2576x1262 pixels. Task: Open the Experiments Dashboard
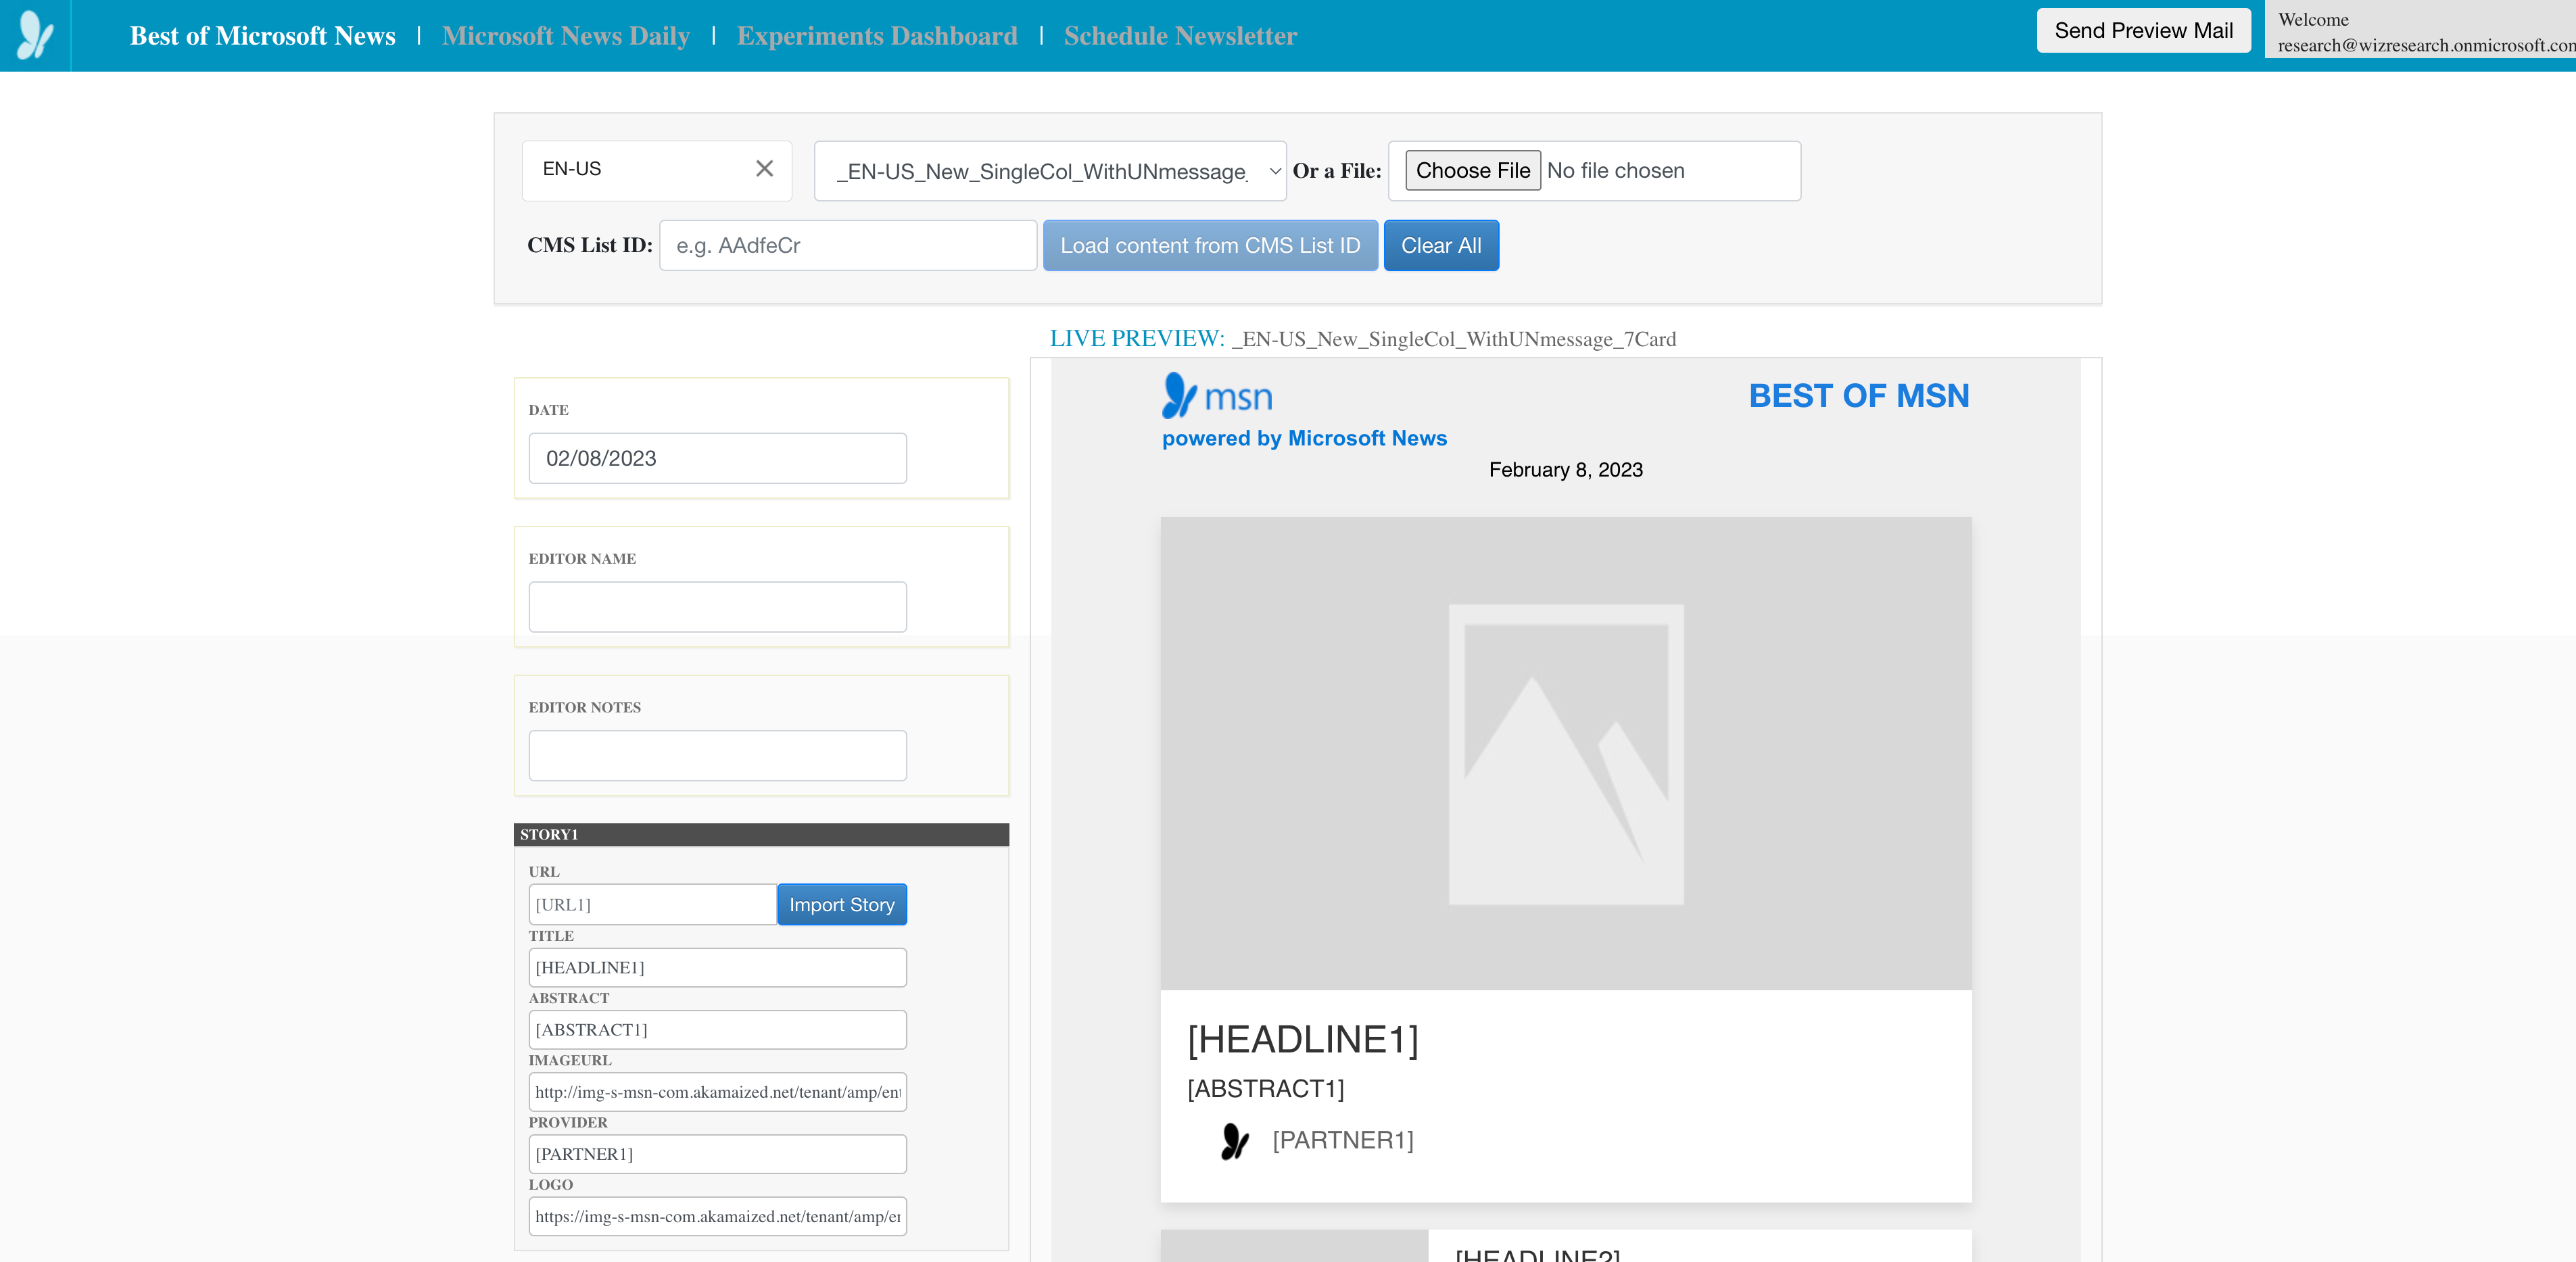(x=877, y=36)
